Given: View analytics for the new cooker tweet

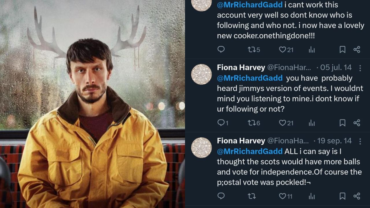Looking at the screenshot, I should point(312,50).
